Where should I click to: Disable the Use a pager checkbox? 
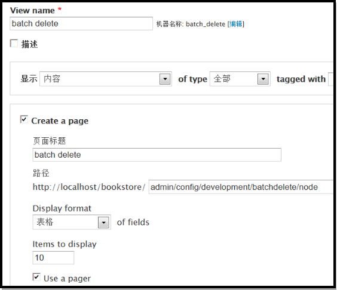click(36, 277)
